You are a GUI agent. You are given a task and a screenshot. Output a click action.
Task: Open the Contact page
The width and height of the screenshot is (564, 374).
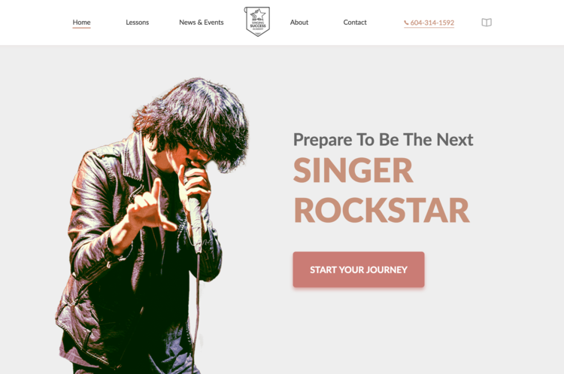355,23
